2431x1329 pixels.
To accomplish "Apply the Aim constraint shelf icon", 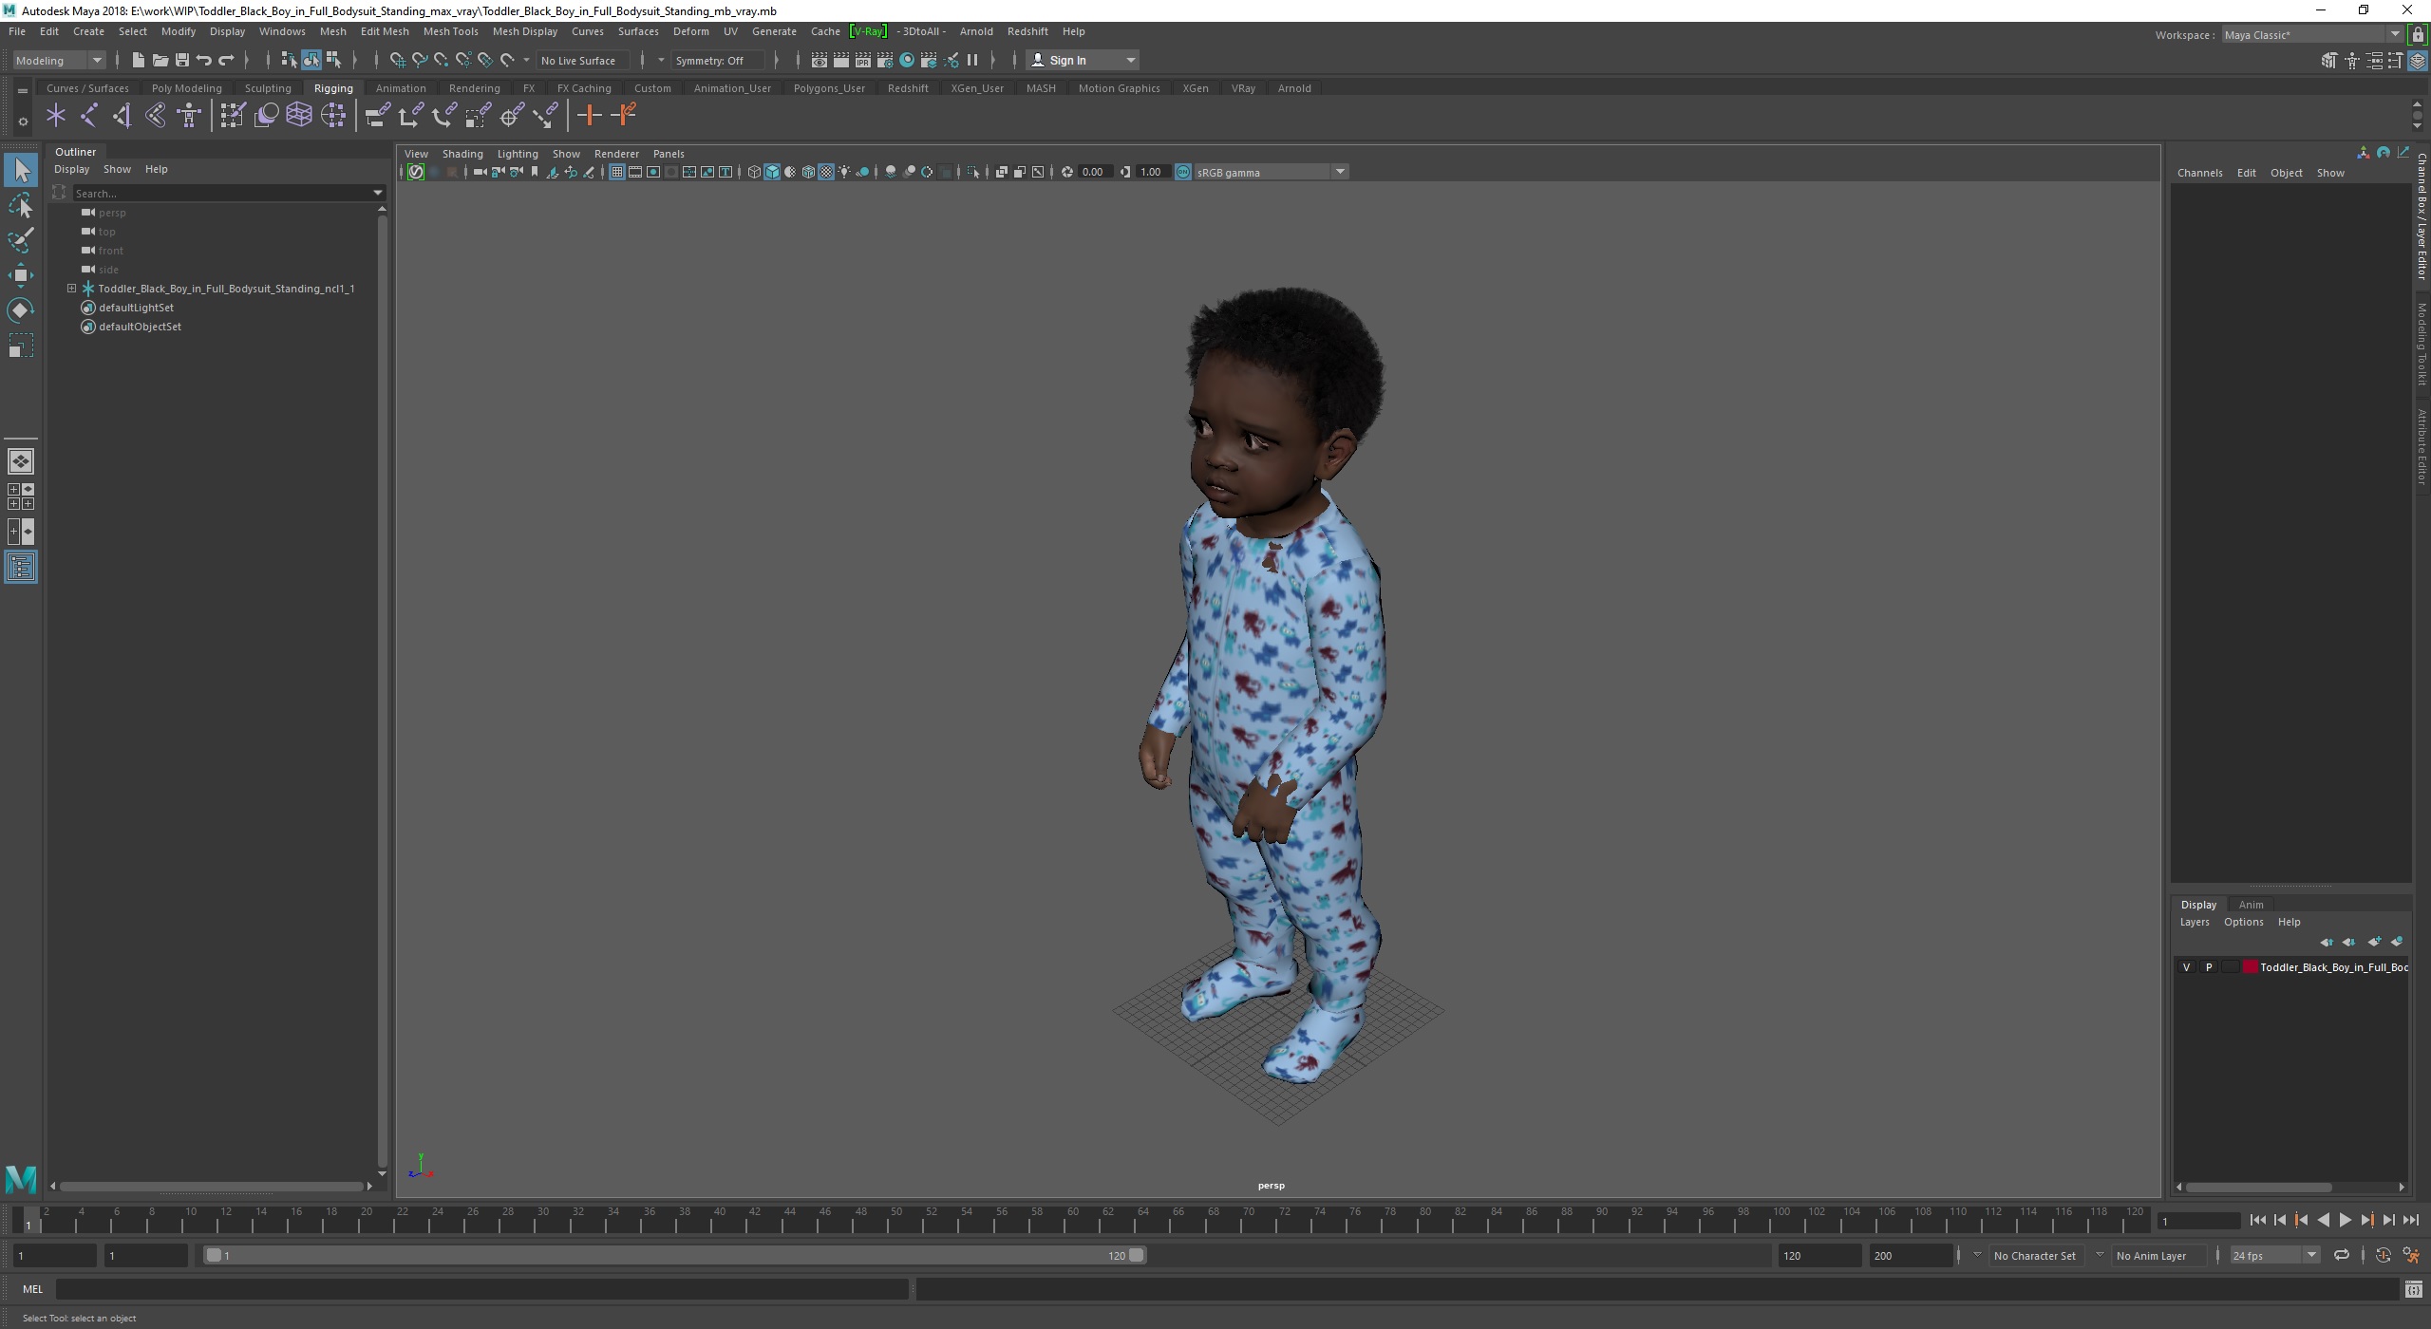I will 512,116.
